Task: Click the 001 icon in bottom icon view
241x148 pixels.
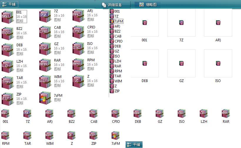Action: (5, 113)
